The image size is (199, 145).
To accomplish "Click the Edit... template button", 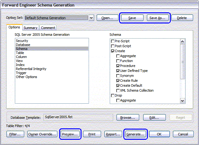I will click(154, 118).
